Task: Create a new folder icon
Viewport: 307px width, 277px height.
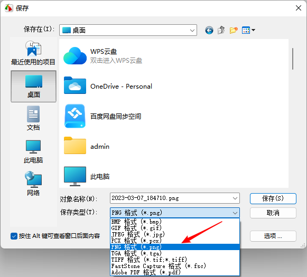Action: (234, 30)
